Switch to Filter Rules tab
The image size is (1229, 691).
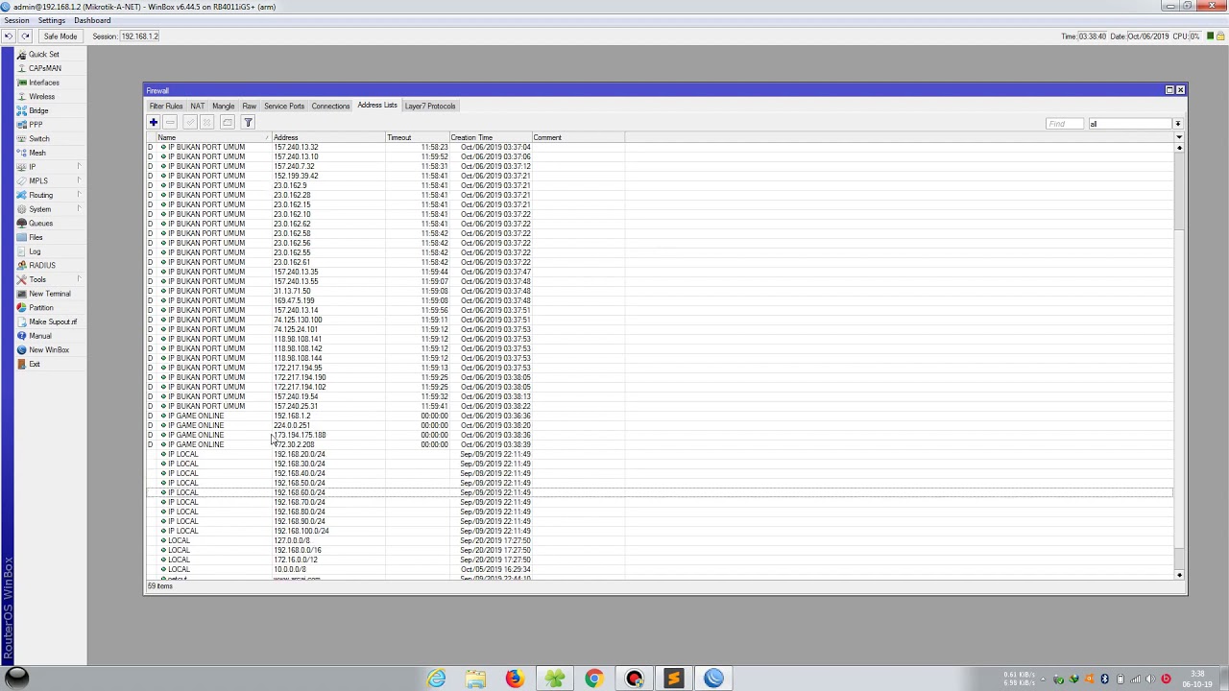tap(166, 107)
